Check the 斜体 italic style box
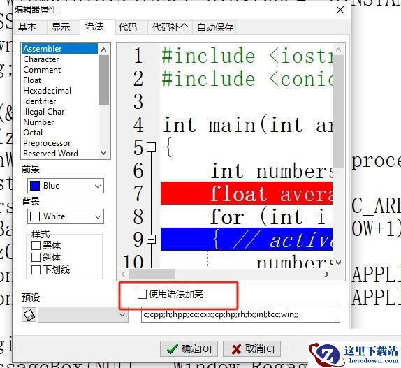Screen dimensions: 401x368 pyautogui.click(x=36, y=258)
